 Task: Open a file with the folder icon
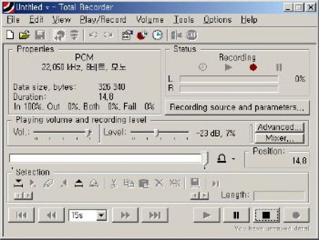tap(24, 35)
